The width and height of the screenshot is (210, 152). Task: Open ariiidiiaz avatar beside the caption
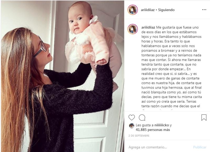133,29
